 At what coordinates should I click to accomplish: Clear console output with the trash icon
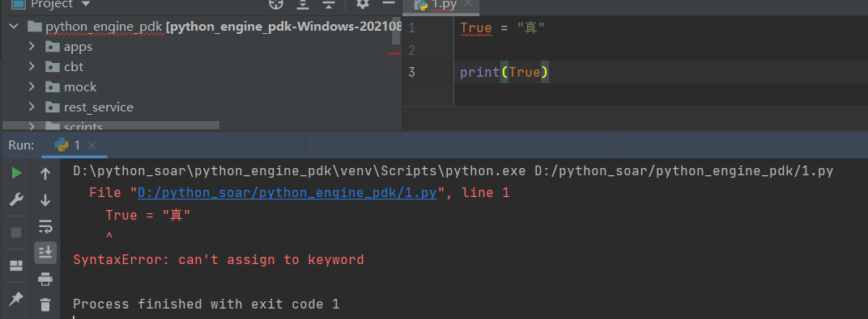pyautogui.click(x=45, y=304)
